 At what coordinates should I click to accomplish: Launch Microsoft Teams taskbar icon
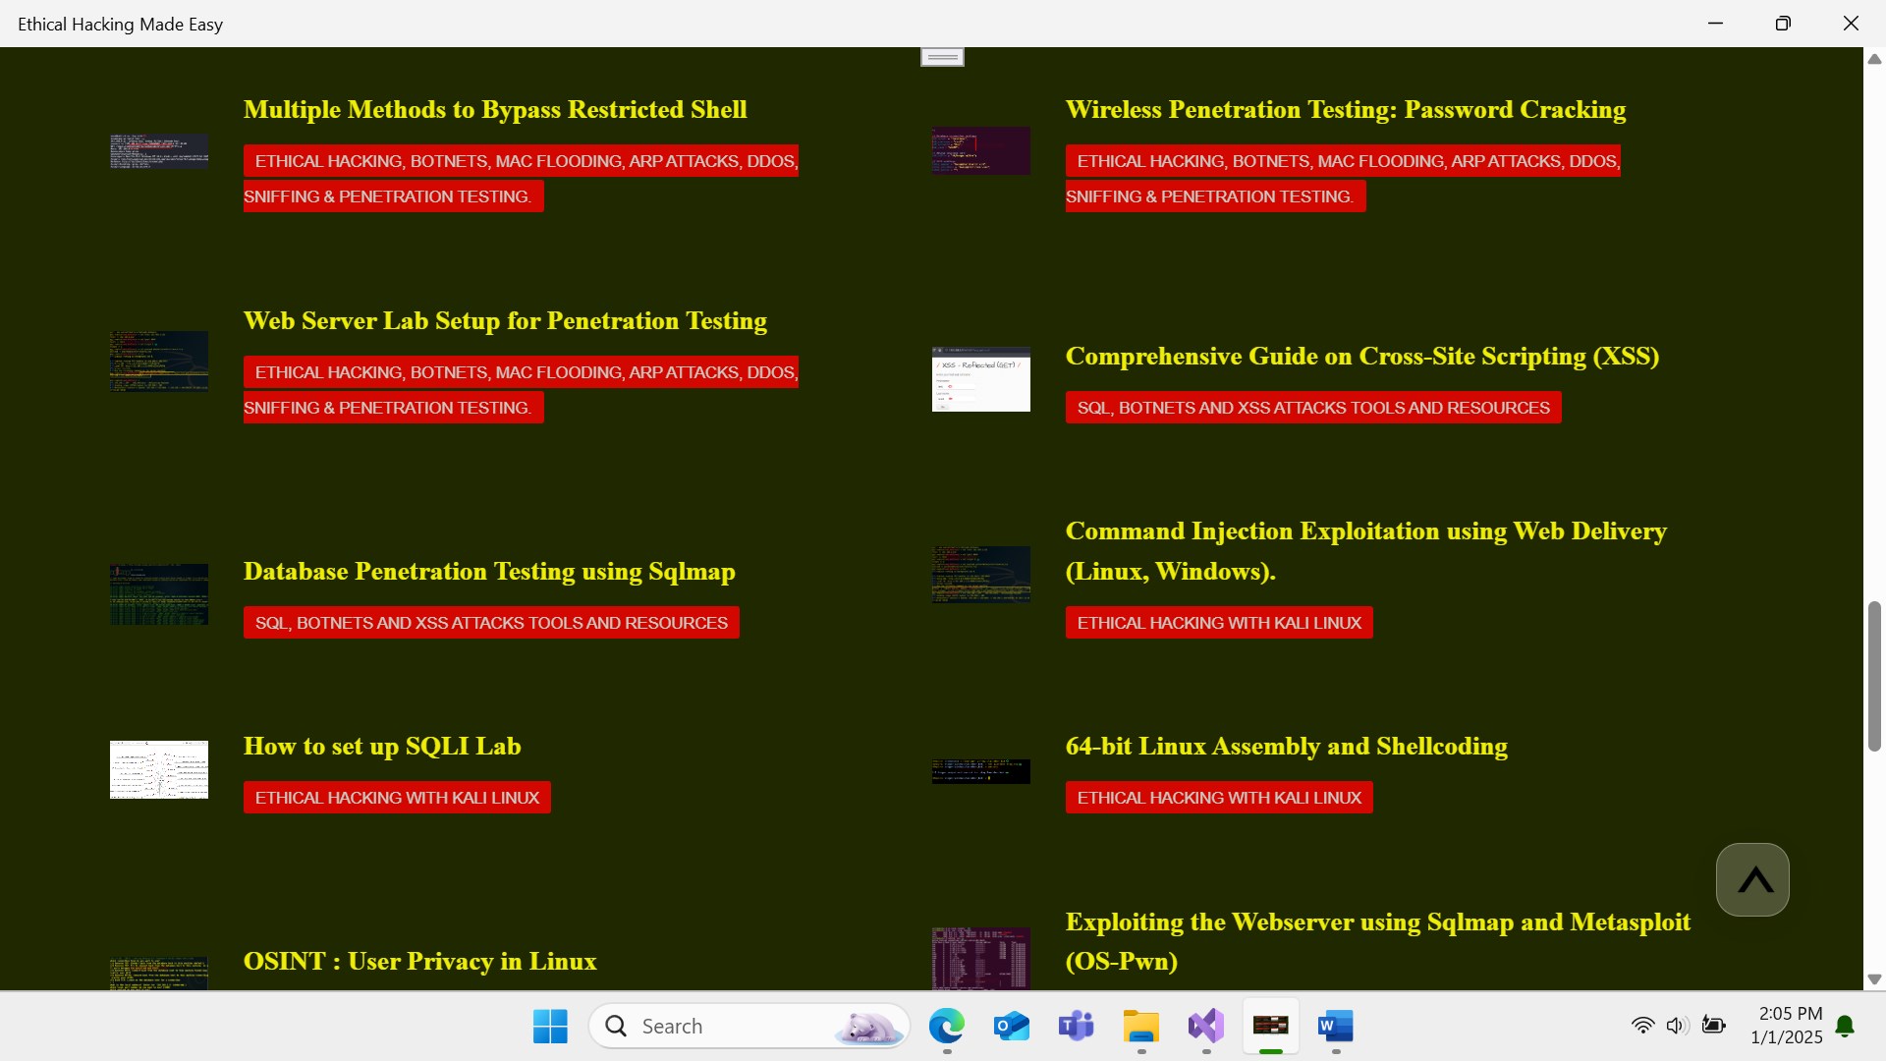(x=1076, y=1026)
